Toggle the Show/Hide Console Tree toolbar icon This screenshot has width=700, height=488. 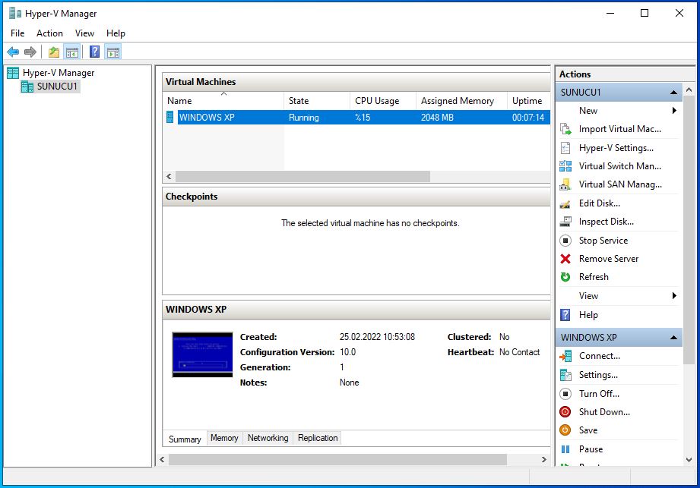[x=72, y=52]
